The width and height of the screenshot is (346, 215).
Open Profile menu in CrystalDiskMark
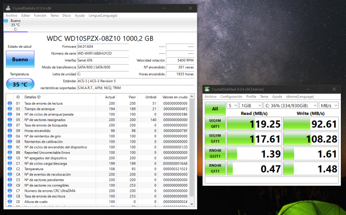tap(251, 97)
